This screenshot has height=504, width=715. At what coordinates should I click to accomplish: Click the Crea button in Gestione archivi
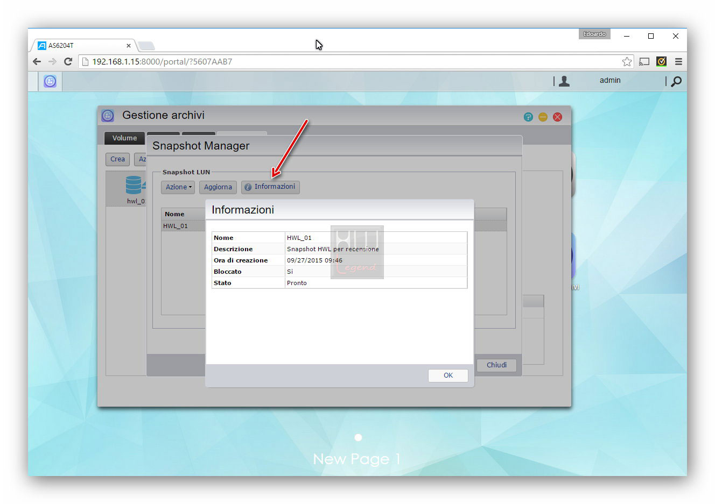pyautogui.click(x=117, y=159)
